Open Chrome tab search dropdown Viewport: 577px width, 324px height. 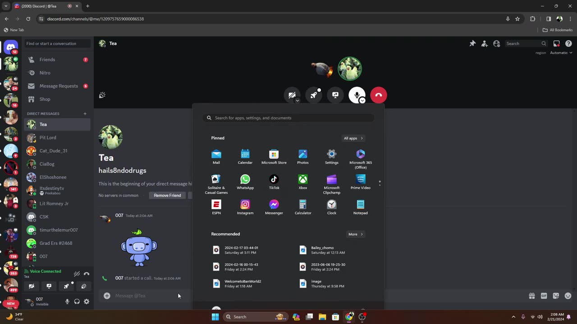coord(5,6)
